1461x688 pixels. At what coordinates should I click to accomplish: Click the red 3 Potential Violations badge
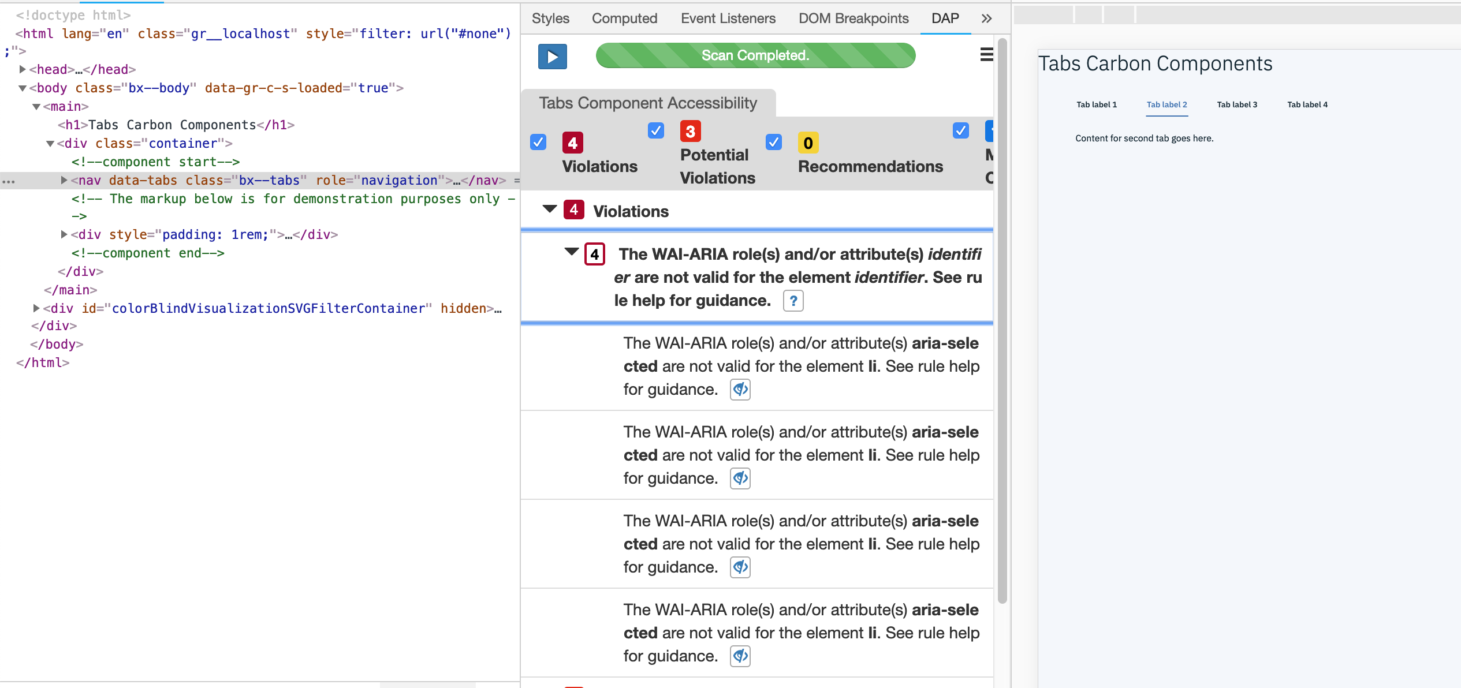690,131
